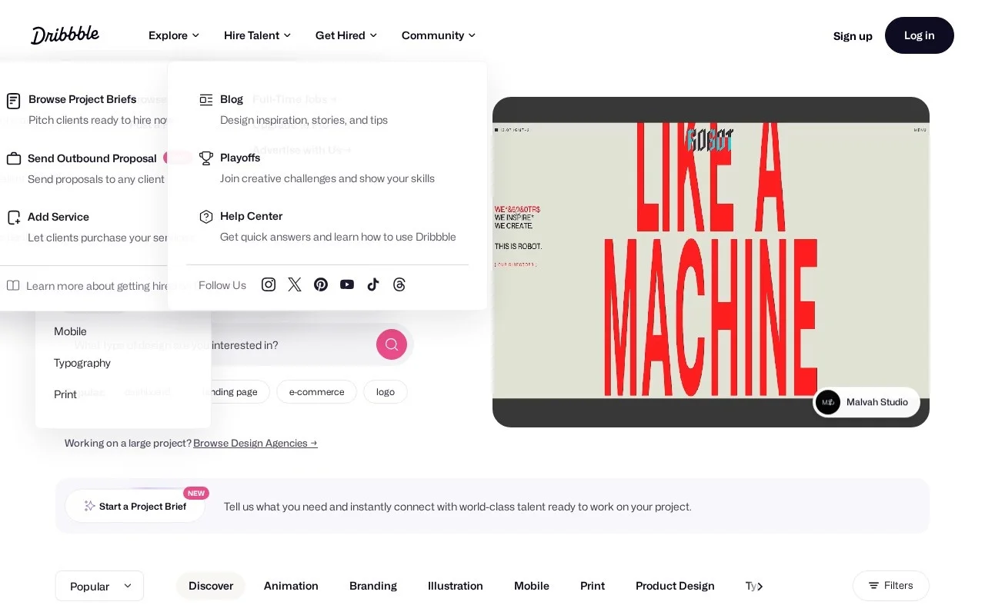
Task: Open Dribbble's Pinterest icon
Action: (x=321, y=284)
